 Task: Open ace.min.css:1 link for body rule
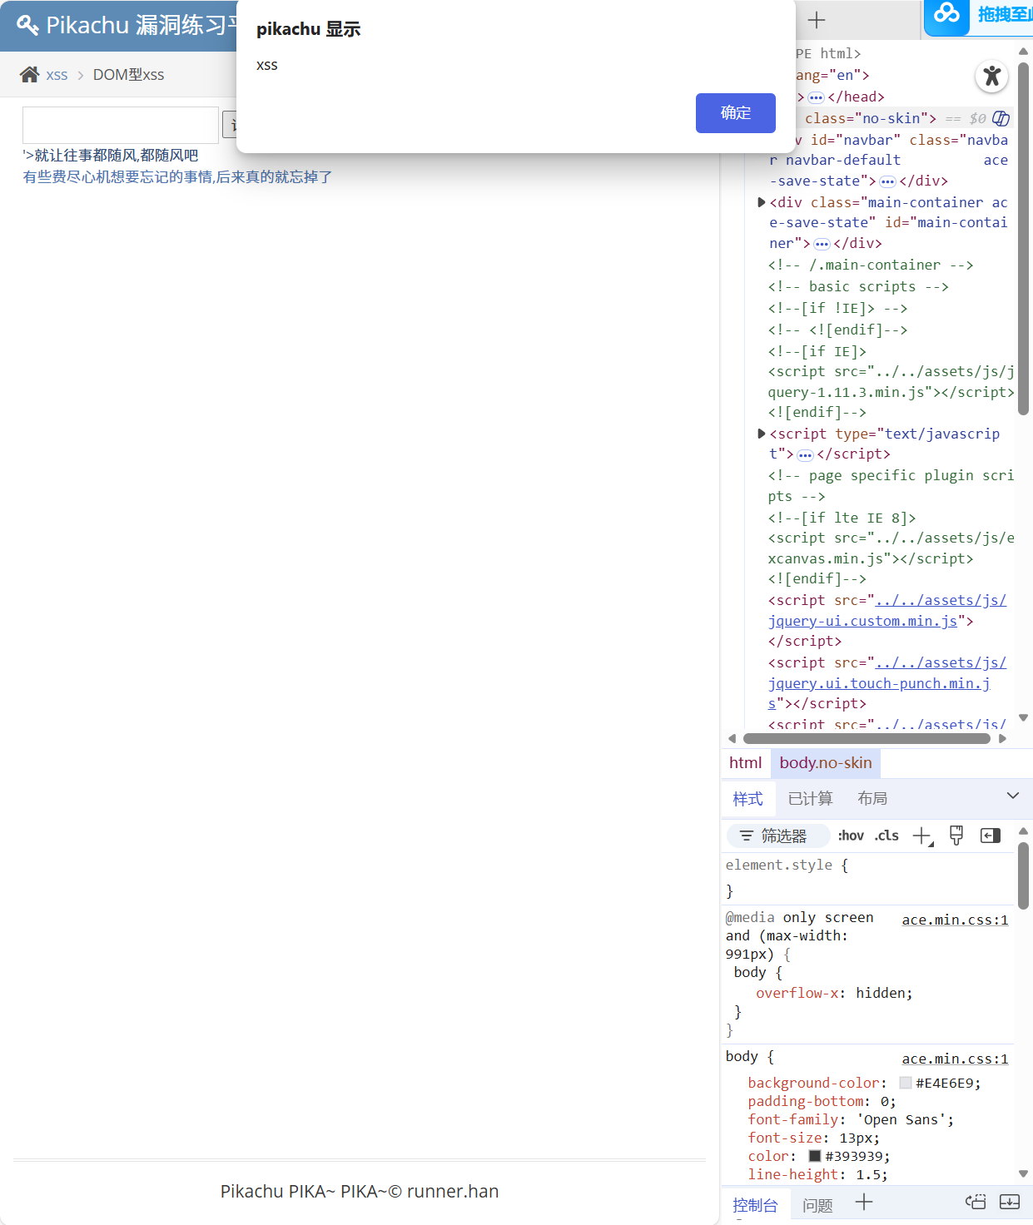(x=955, y=1059)
